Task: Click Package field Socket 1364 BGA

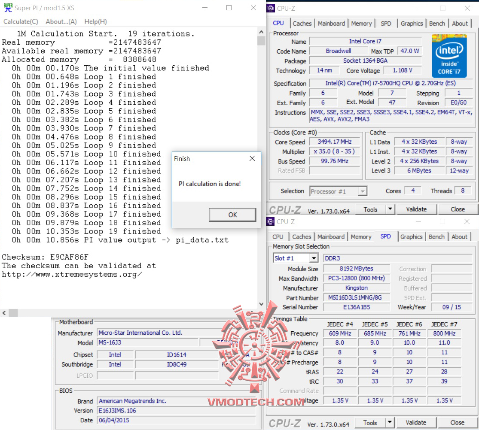Action: [x=365, y=61]
